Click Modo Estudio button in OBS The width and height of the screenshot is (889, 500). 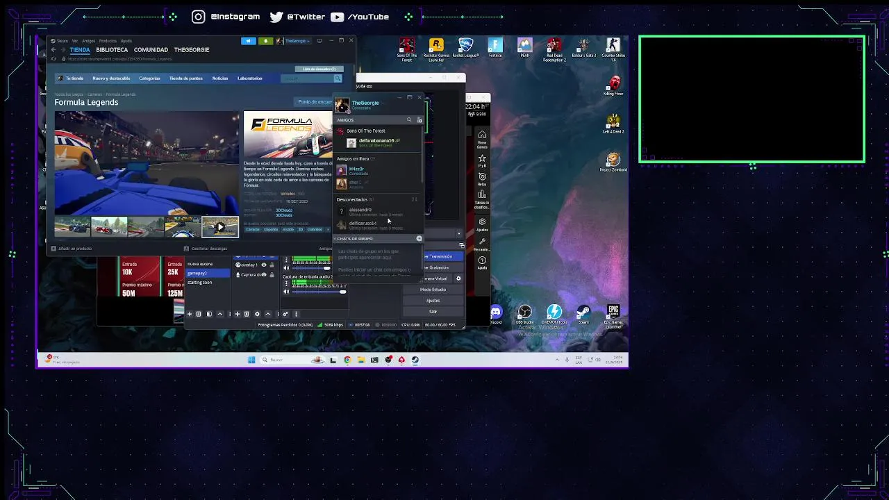[433, 290]
